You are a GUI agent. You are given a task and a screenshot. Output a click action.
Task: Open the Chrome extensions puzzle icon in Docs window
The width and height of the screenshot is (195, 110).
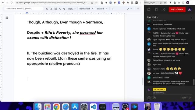pos(128,2)
